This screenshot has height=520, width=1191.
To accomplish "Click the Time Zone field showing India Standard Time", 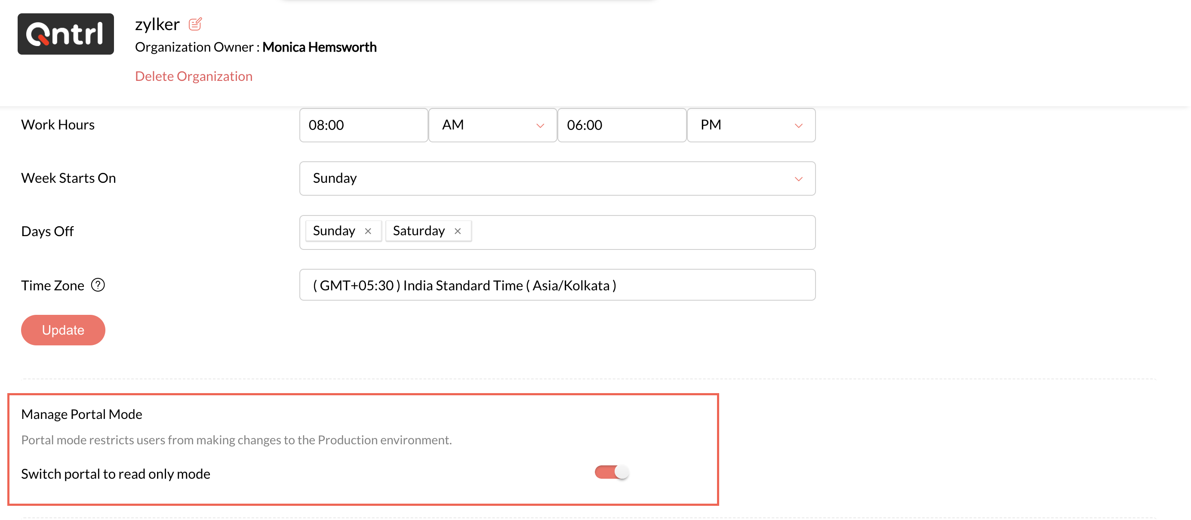I will coord(557,285).
